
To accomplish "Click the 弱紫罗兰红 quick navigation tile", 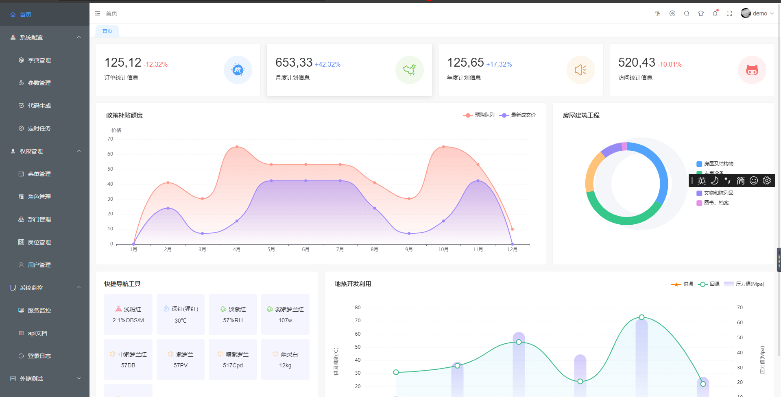I will [x=285, y=314].
